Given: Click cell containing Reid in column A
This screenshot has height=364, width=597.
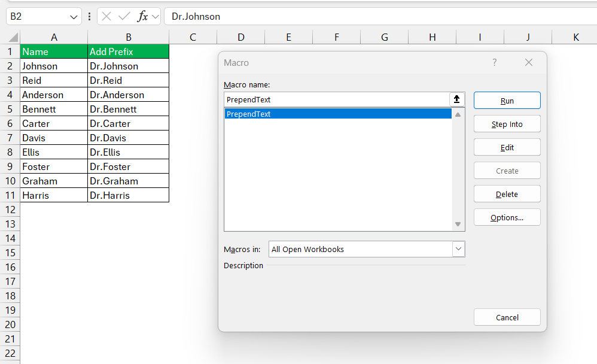Looking at the screenshot, I should (x=54, y=80).
